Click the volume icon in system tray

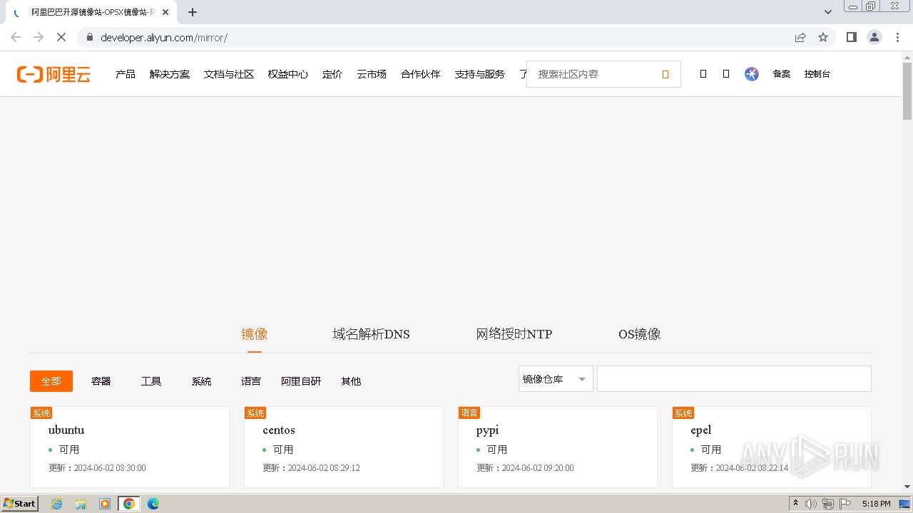tap(811, 504)
